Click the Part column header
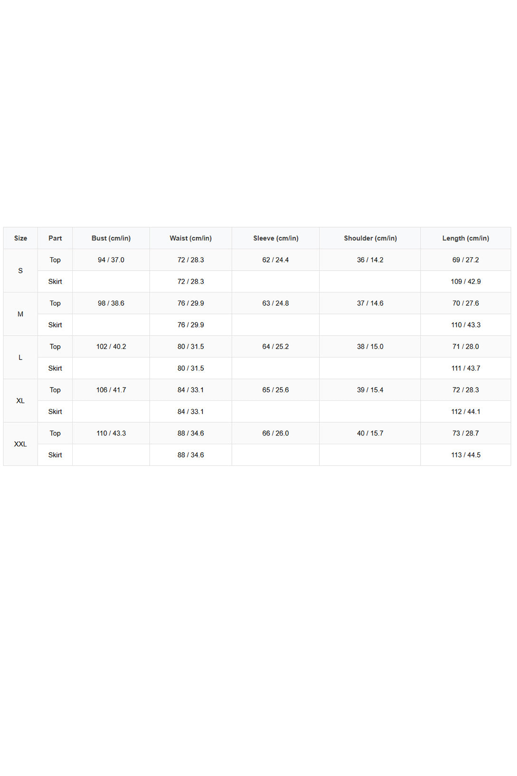The height and width of the screenshot is (776, 517). point(55,238)
